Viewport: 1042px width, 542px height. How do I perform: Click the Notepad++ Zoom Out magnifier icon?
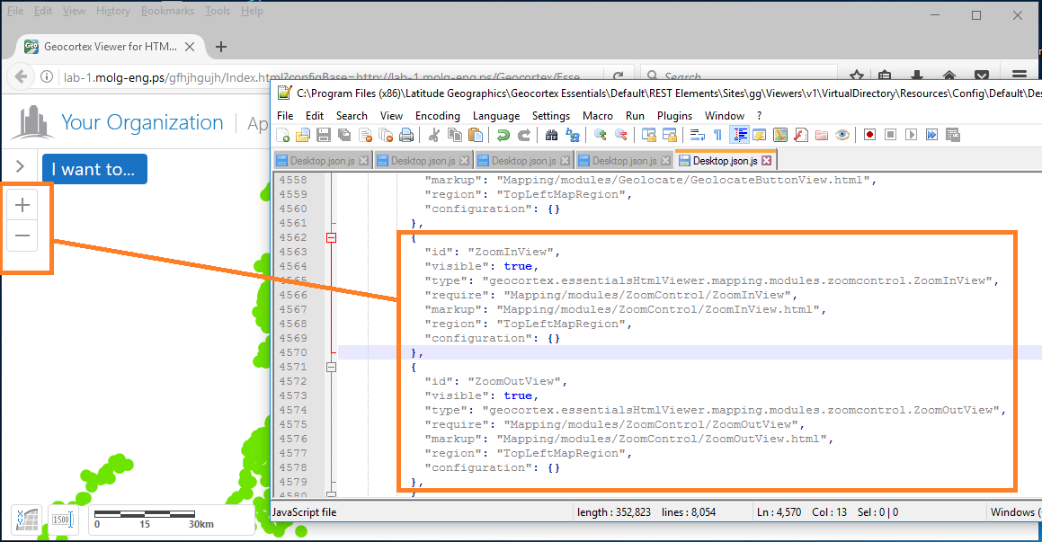tap(620, 136)
